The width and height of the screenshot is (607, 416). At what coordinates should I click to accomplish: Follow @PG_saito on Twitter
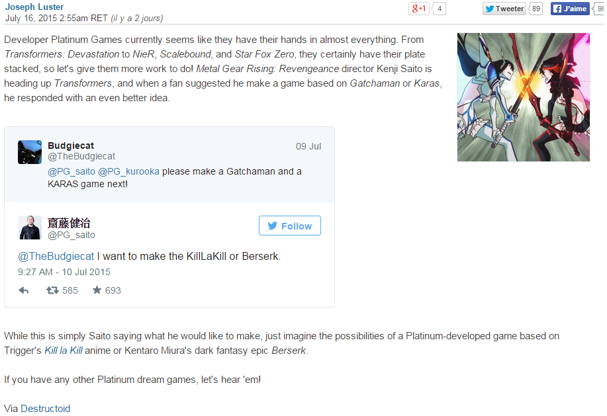click(x=289, y=226)
